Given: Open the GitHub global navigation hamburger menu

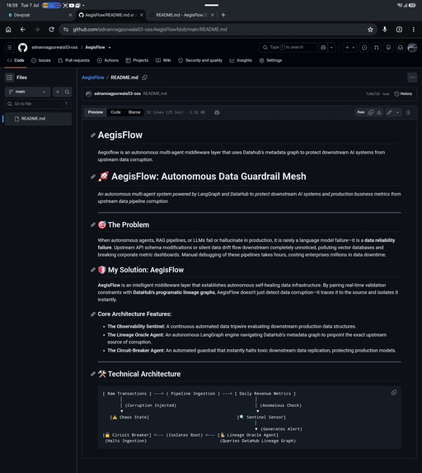Looking at the screenshot, I should click(x=9, y=47).
